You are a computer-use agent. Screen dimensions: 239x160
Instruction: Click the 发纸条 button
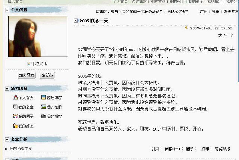tap(47, 75)
